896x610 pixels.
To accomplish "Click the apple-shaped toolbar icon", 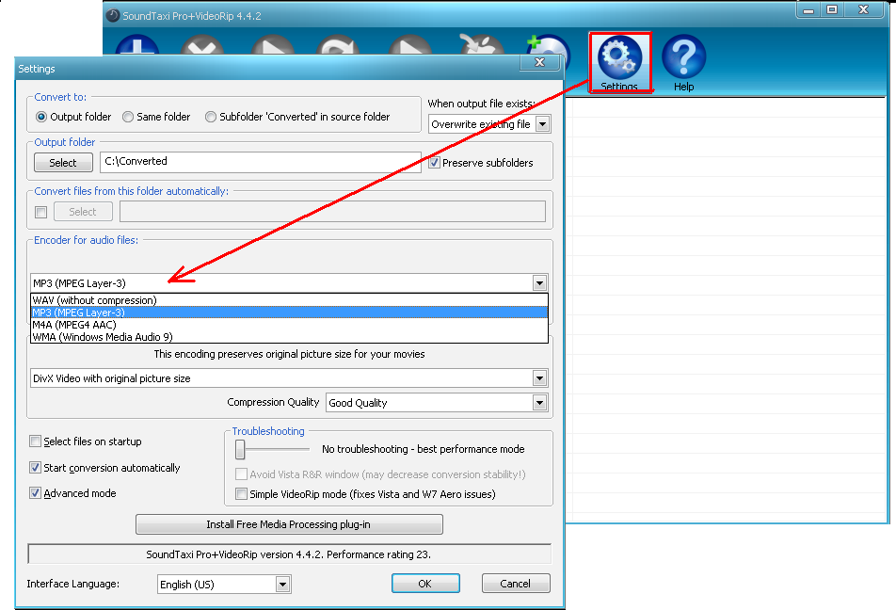I will tap(482, 44).
